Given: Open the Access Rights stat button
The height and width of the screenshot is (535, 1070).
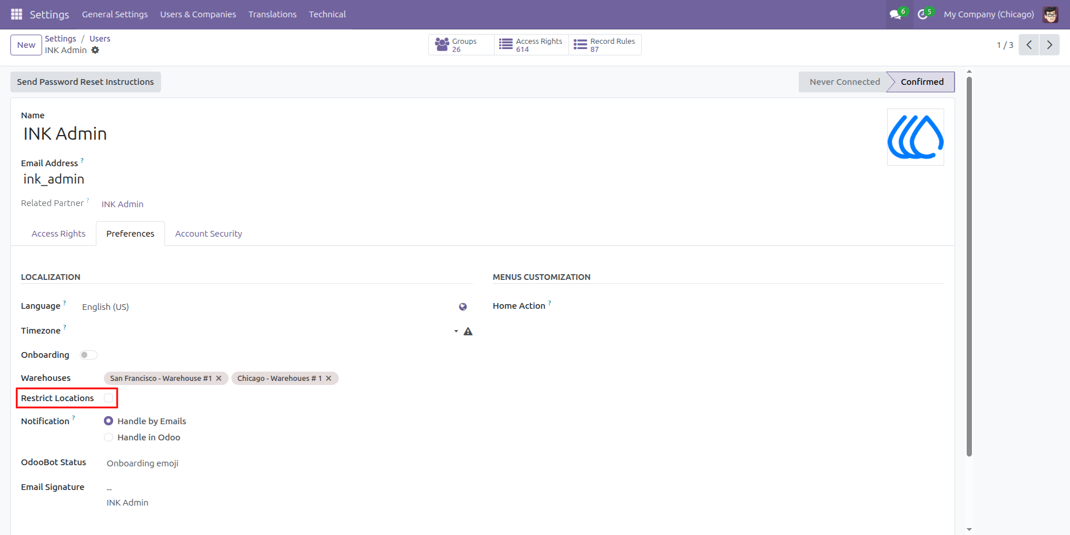Looking at the screenshot, I should [x=532, y=45].
